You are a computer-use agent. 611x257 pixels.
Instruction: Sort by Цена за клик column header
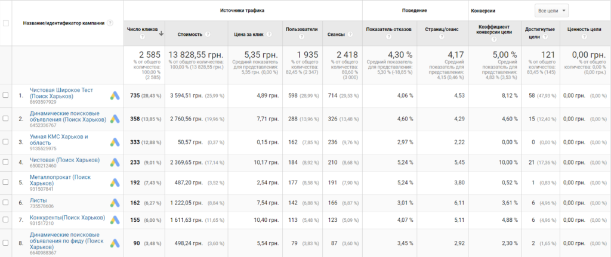click(248, 34)
